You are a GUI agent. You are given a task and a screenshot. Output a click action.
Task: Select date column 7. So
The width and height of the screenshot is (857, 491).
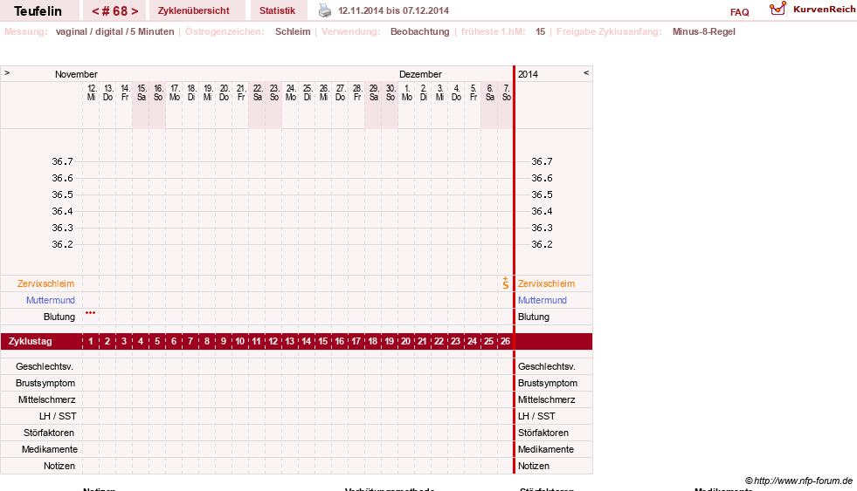point(506,92)
